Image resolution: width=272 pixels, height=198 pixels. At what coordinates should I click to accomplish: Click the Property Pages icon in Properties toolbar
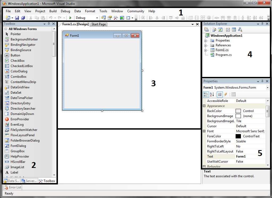(233, 94)
